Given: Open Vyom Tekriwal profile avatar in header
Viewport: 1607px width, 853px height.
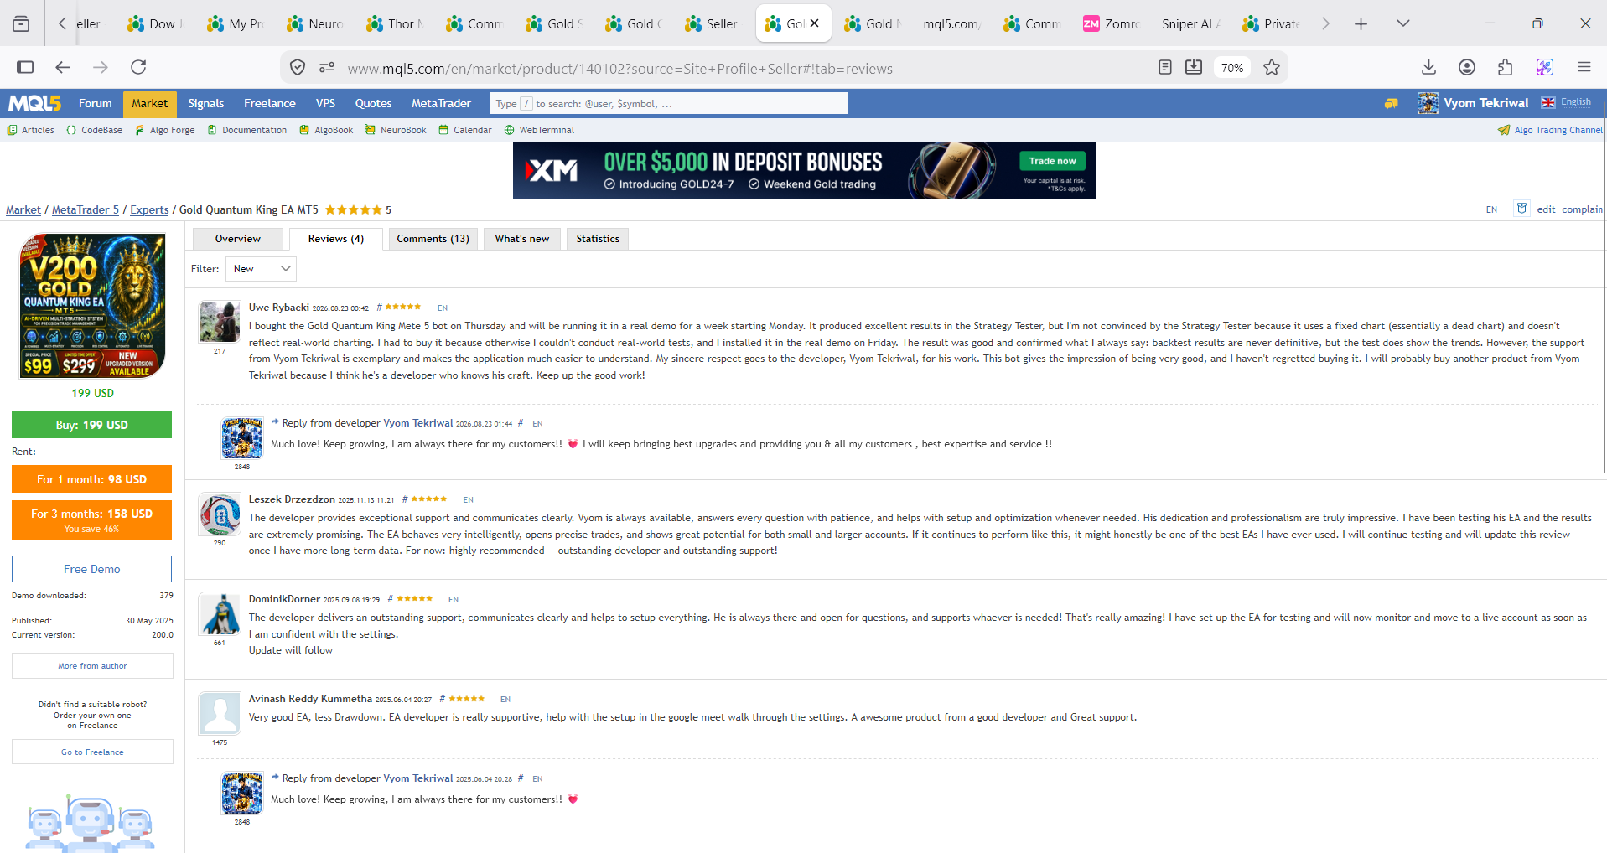Looking at the screenshot, I should tap(1428, 103).
